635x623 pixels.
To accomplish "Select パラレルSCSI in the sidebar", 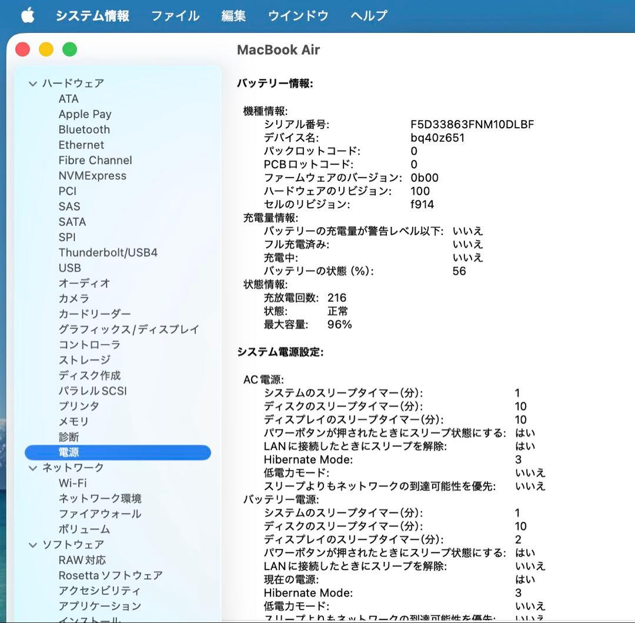I will tap(93, 391).
